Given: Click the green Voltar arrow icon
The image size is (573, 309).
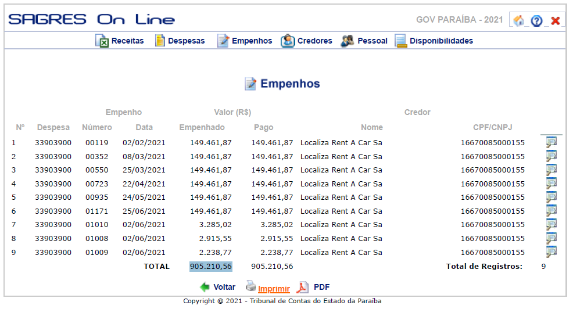Looking at the screenshot, I should (205, 287).
